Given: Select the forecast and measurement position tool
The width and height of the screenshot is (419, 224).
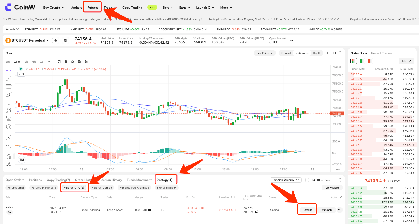Looking at the screenshot, I should click(x=9, y=119).
